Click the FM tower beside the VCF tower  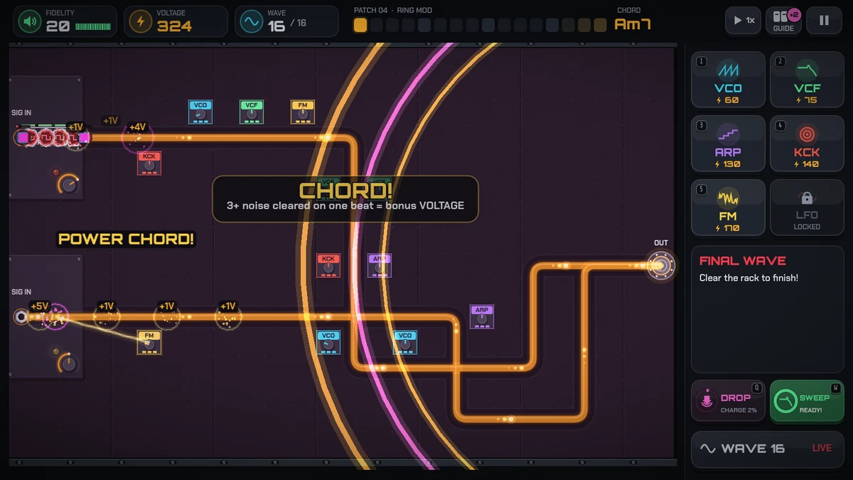(303, 112)
